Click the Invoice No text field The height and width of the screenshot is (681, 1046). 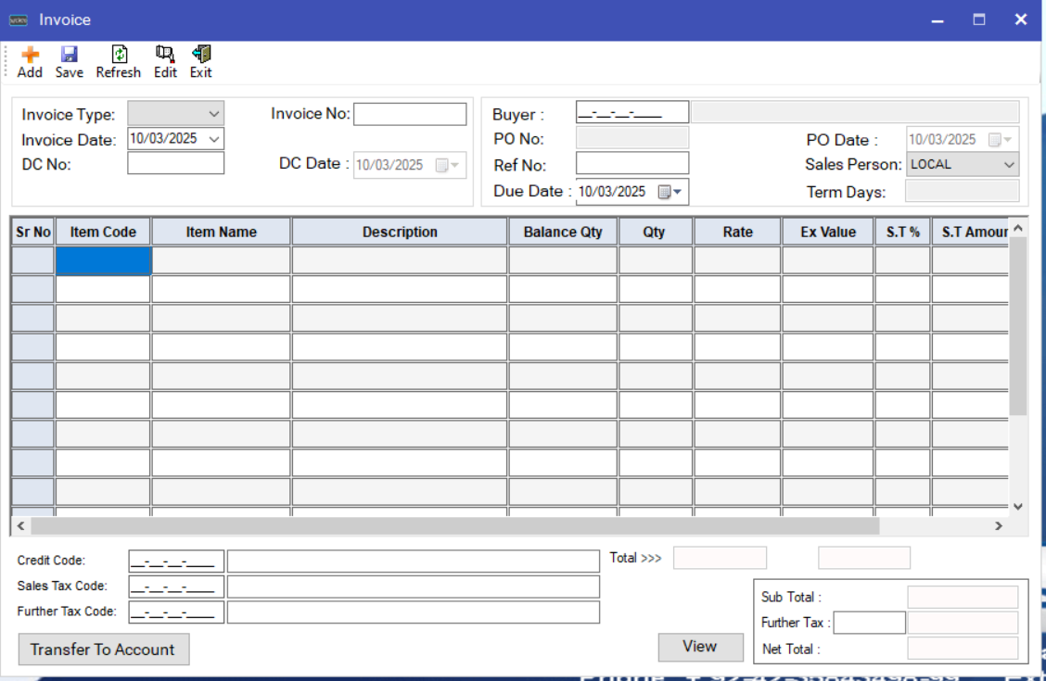[x=410, y=114]
